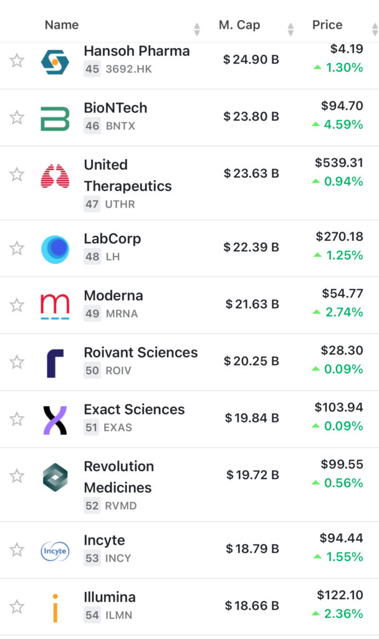
Task: Select the Price column header
Action: tap(327, 25)
